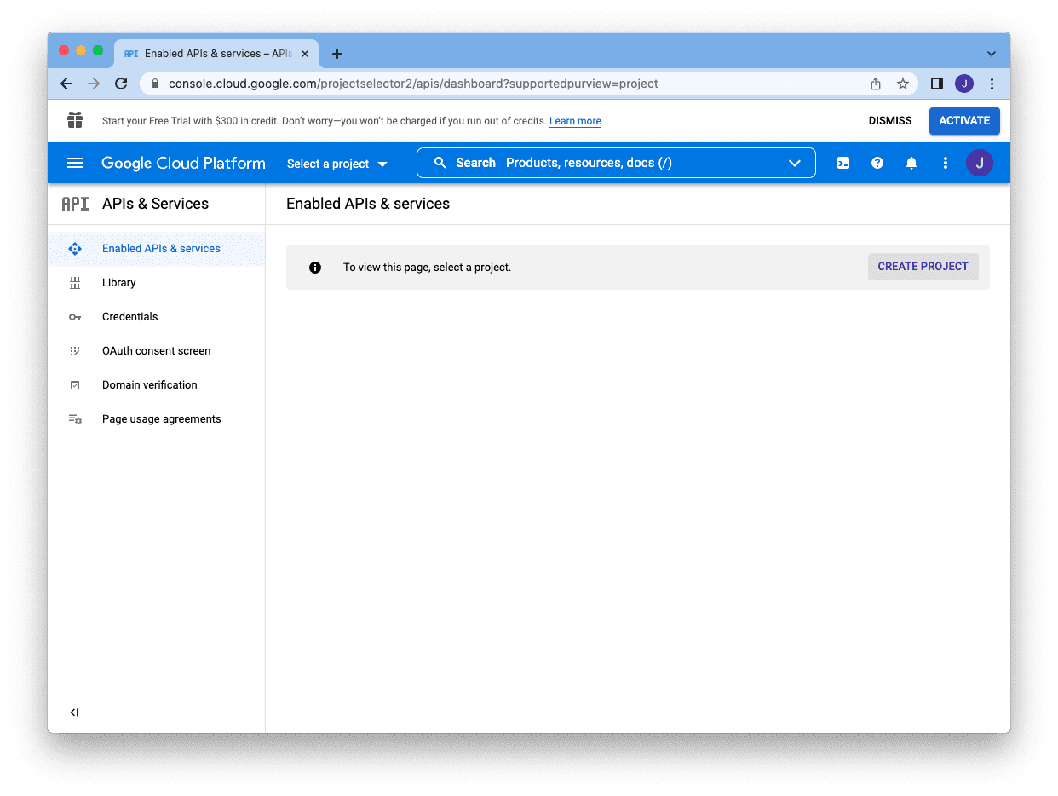Go forward with the browser forward arrow
The height and width of the screenshot is (796, 1058).
click(94, 84)
